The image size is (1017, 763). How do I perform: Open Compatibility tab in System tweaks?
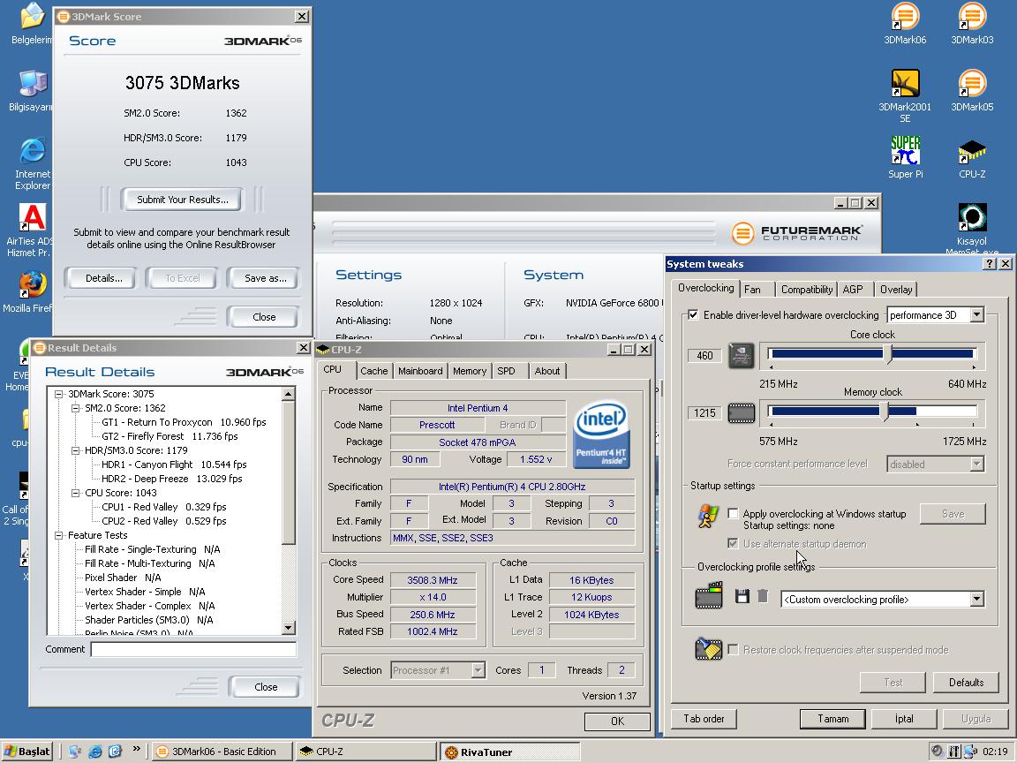tap(806, 290)
